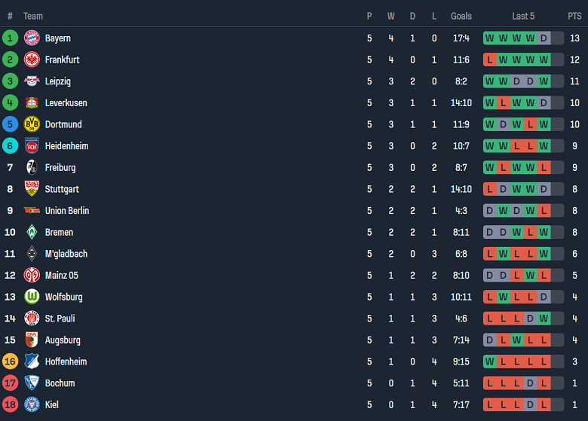This screenshot has height=421, width=588.
Task: Select the Leipzig team logo
Action: [x=32, y=81]
